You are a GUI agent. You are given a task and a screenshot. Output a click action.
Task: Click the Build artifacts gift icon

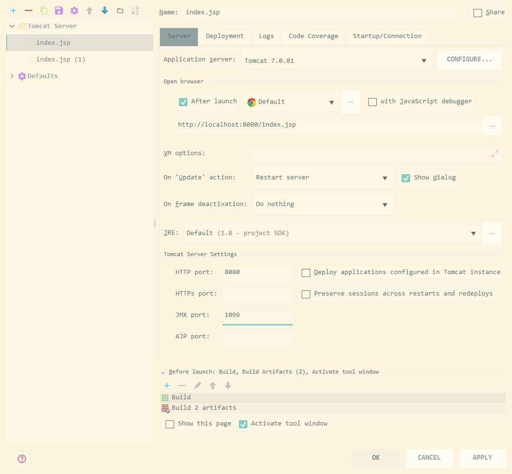tap(166, 408)
